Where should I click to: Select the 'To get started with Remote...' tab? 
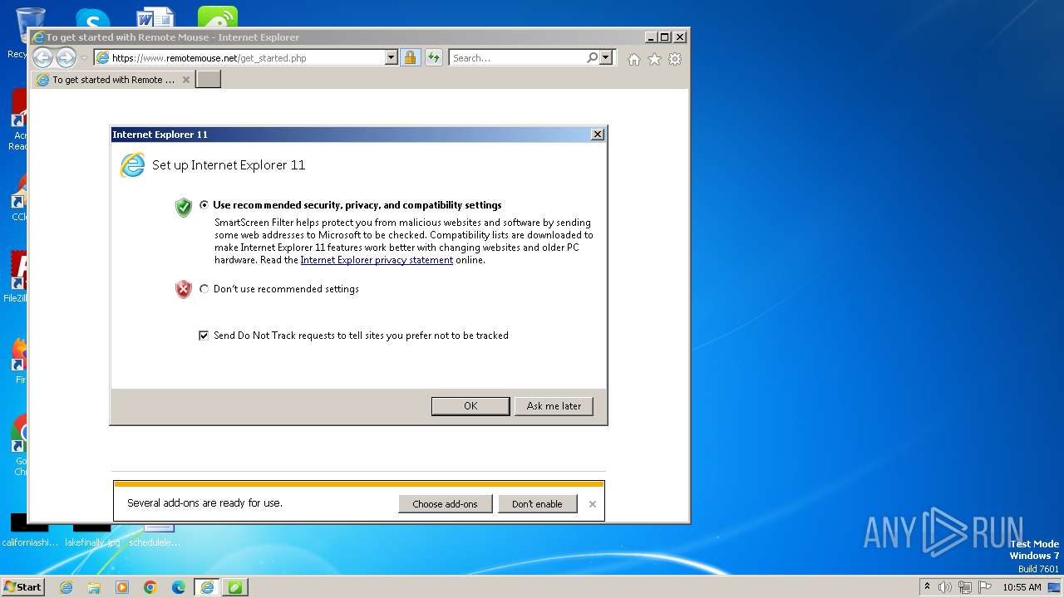(112, 80)
